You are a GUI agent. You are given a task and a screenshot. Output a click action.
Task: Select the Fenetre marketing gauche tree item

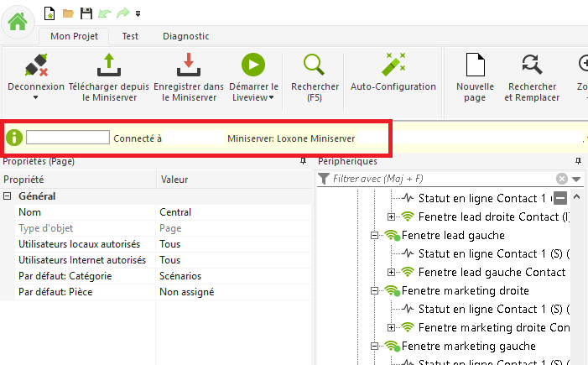[468, 346]
